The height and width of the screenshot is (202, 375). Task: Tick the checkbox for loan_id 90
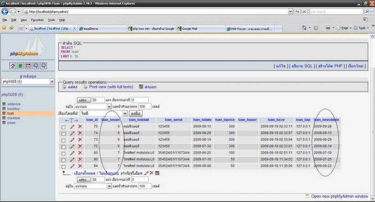[63, 160]
